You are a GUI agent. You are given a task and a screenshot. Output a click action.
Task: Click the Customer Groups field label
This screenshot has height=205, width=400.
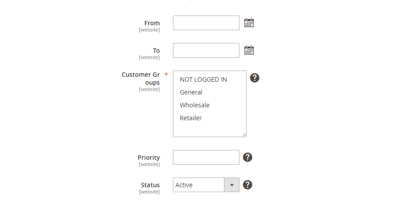[x=141, y=79]
